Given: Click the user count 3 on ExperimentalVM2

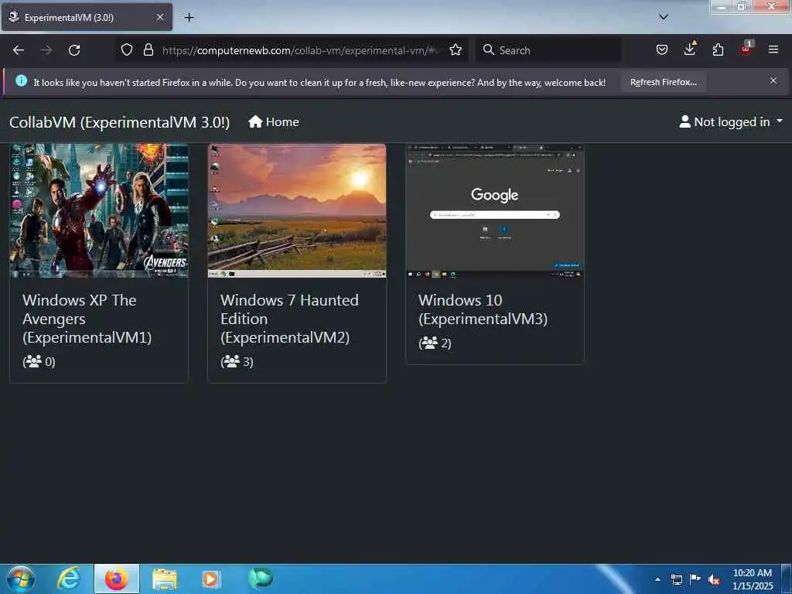Looking at the screenshot, I should [x=237, y=362].
